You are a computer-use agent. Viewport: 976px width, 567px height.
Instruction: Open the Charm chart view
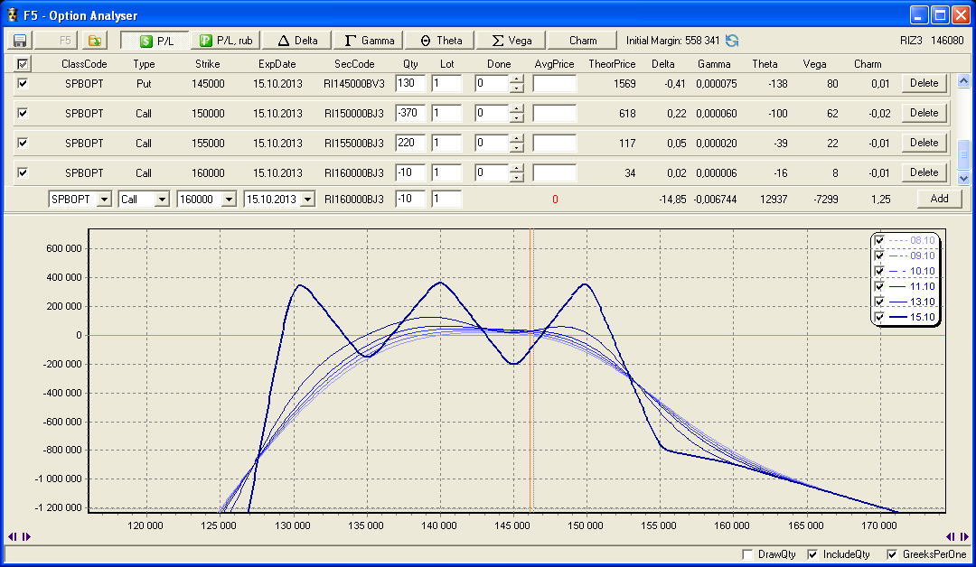[583, 41]
